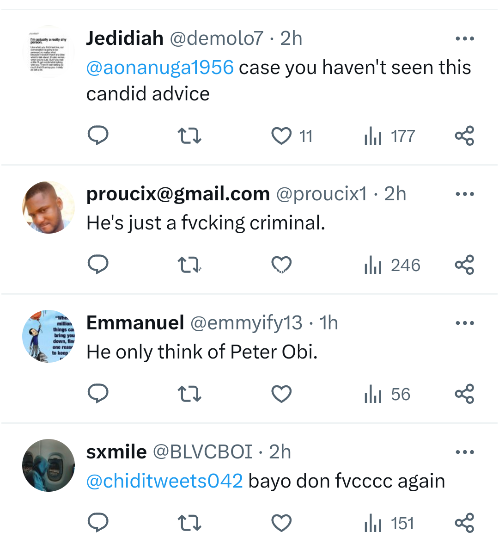Share Jedidiah's tweet
The width and height of the screenshot is (499, 544).
pyautogui.click(x=464, y=136)
